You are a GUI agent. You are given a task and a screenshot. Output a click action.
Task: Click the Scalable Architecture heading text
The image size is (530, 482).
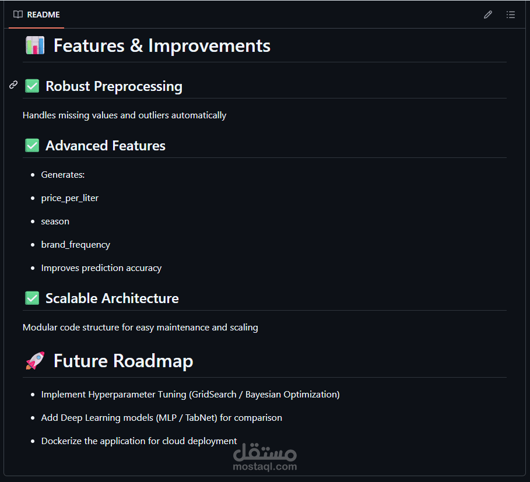(x=112, y=298)
